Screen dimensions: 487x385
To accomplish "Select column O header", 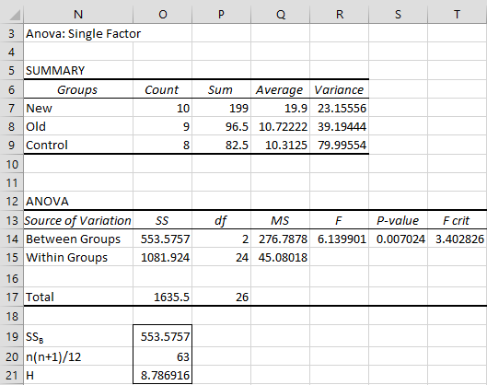I will click(162, 15).
